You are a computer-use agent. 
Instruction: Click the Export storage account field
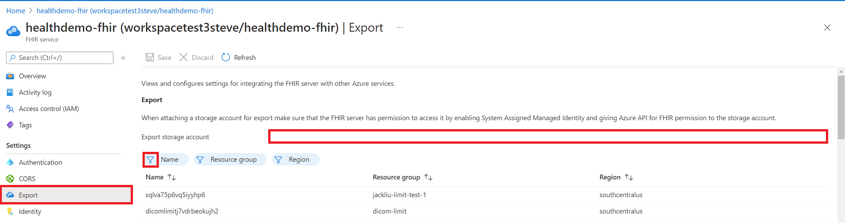point(548,136)
